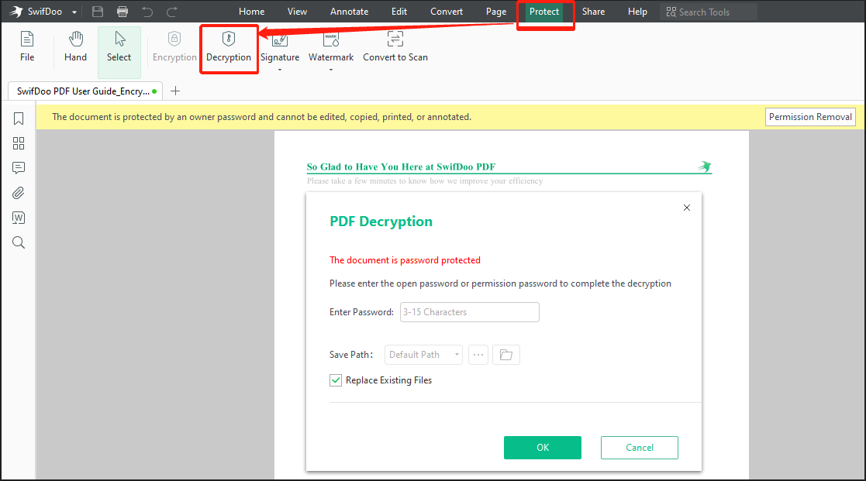Open the Annotate menu
Viewport: 866px width, 481px height.
coord(349,11)
